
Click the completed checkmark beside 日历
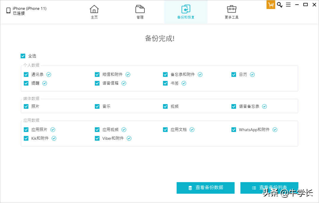(x=252, y=74)
